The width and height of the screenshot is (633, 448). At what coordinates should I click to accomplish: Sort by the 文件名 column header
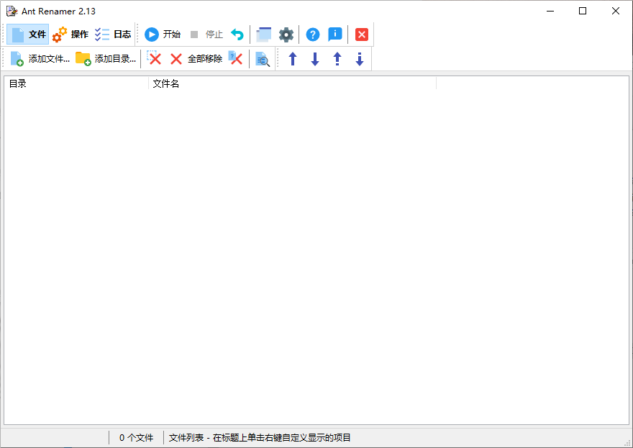(x=292, y=83)
